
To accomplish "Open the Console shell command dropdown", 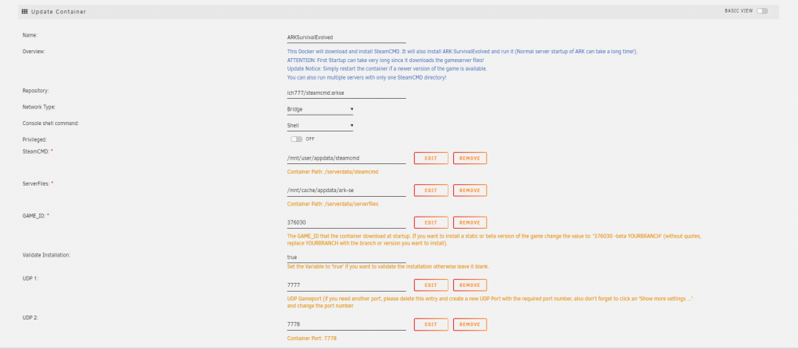I will point(320,125).
